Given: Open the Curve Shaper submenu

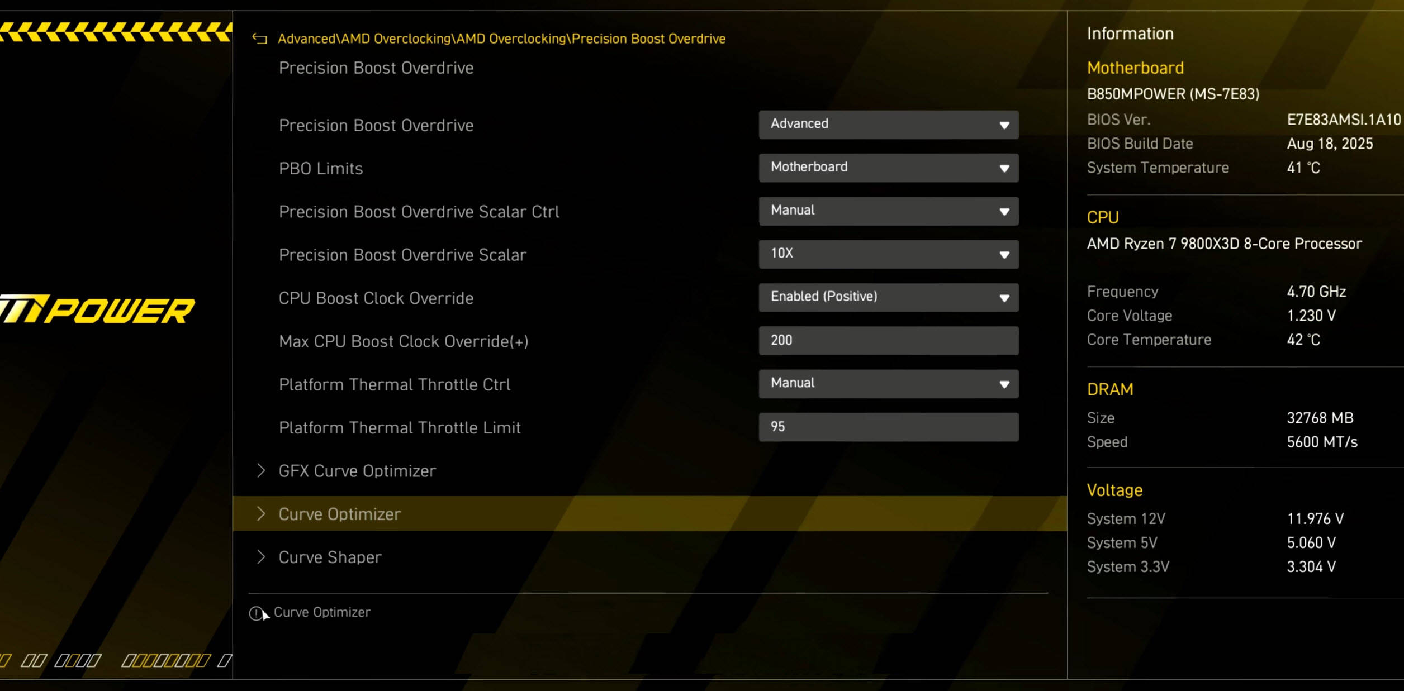Looking at the screenshot, I should [330, 557].
